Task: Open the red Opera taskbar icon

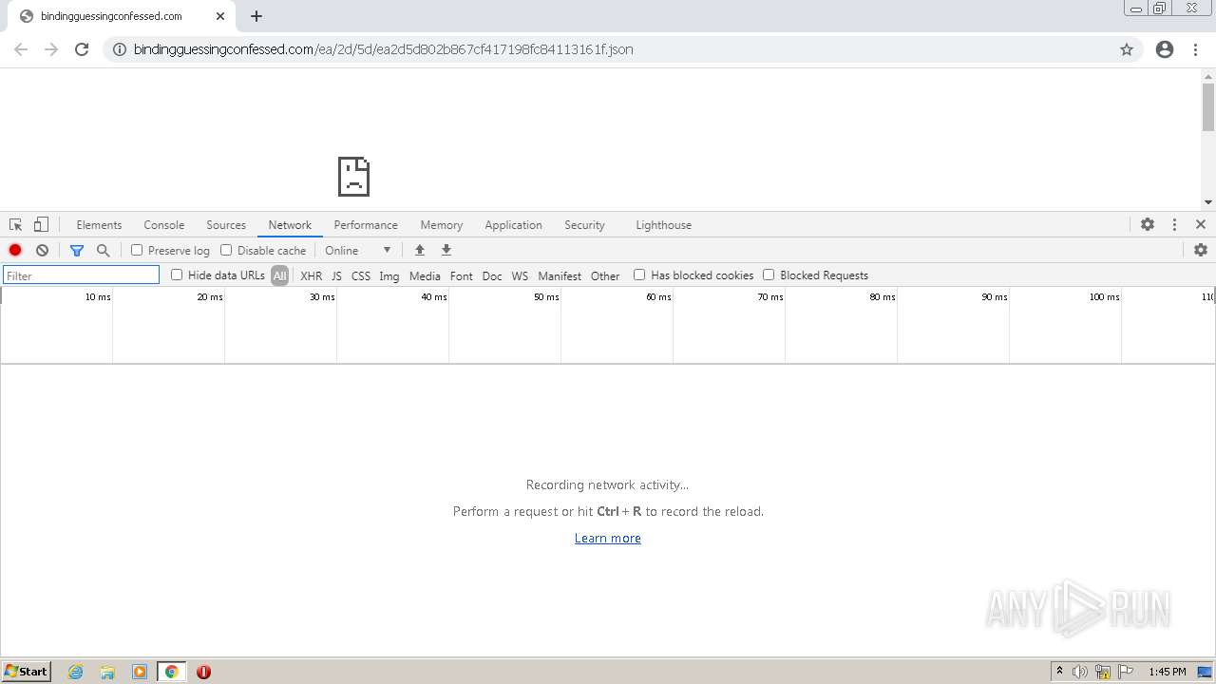Action: [203, 672]
